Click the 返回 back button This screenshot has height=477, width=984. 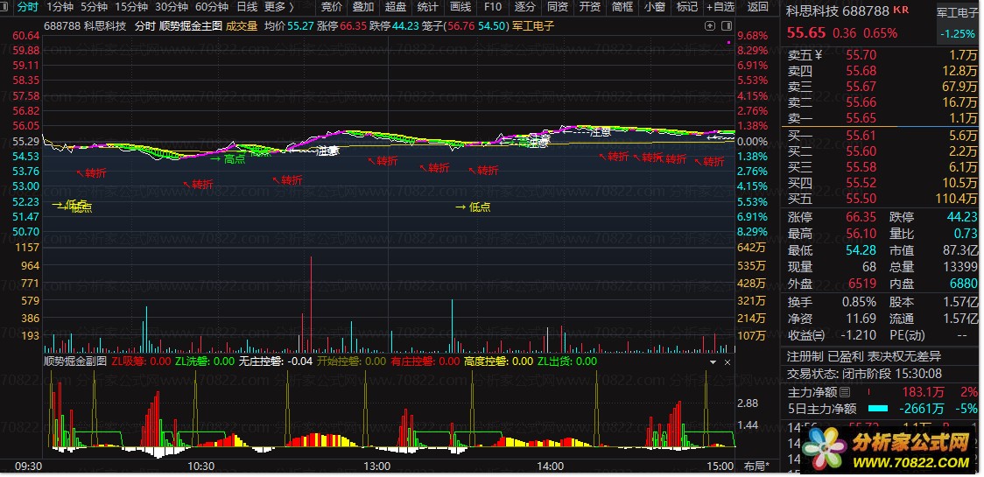click(x=758, y=7)
